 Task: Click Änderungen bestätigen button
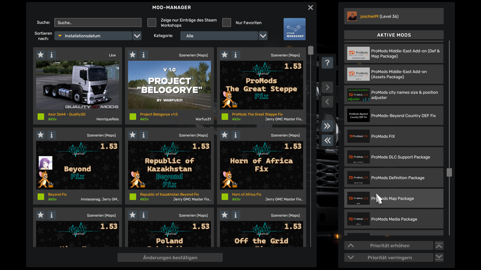170,257
